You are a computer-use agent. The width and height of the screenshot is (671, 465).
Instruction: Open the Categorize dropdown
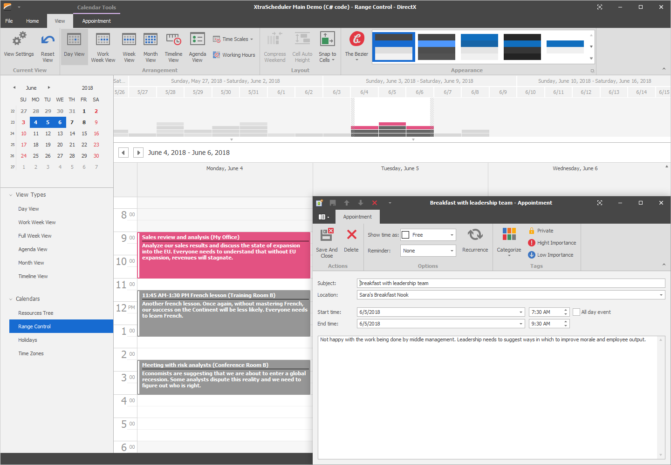[x=509, y=243]
